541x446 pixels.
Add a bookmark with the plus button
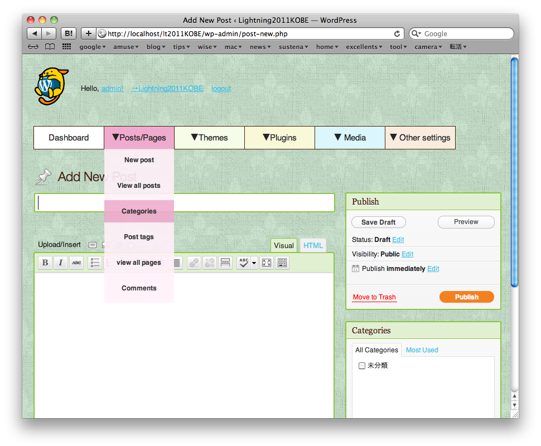pyautogui.click(x=89, y=33)
